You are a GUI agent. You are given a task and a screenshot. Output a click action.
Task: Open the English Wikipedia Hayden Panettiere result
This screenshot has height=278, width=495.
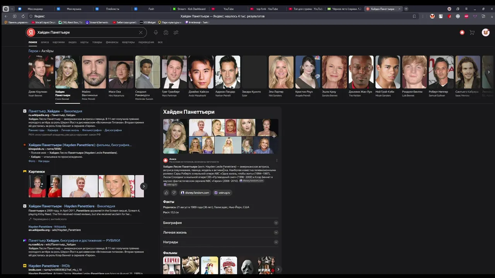click(x=72, y=206)
